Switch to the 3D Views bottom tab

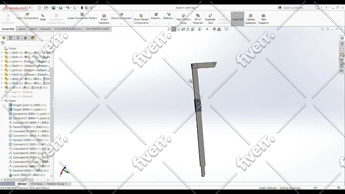click(37, 184)
